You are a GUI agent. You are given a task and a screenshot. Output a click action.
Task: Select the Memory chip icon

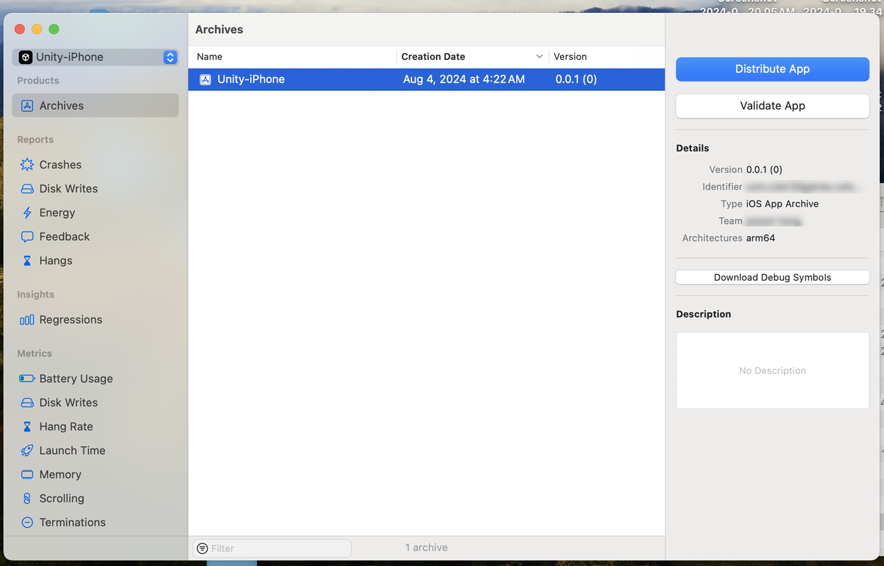27,474
